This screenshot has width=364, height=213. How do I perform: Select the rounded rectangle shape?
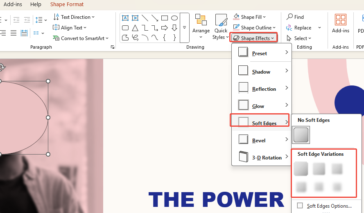(125, 28)
